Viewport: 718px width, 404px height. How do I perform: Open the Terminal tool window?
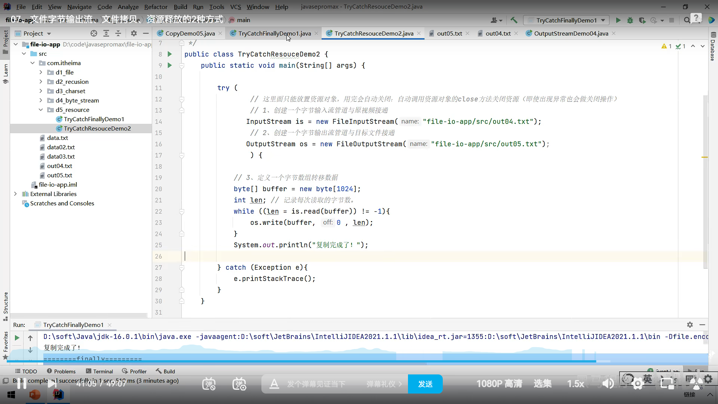coord(99,371)
